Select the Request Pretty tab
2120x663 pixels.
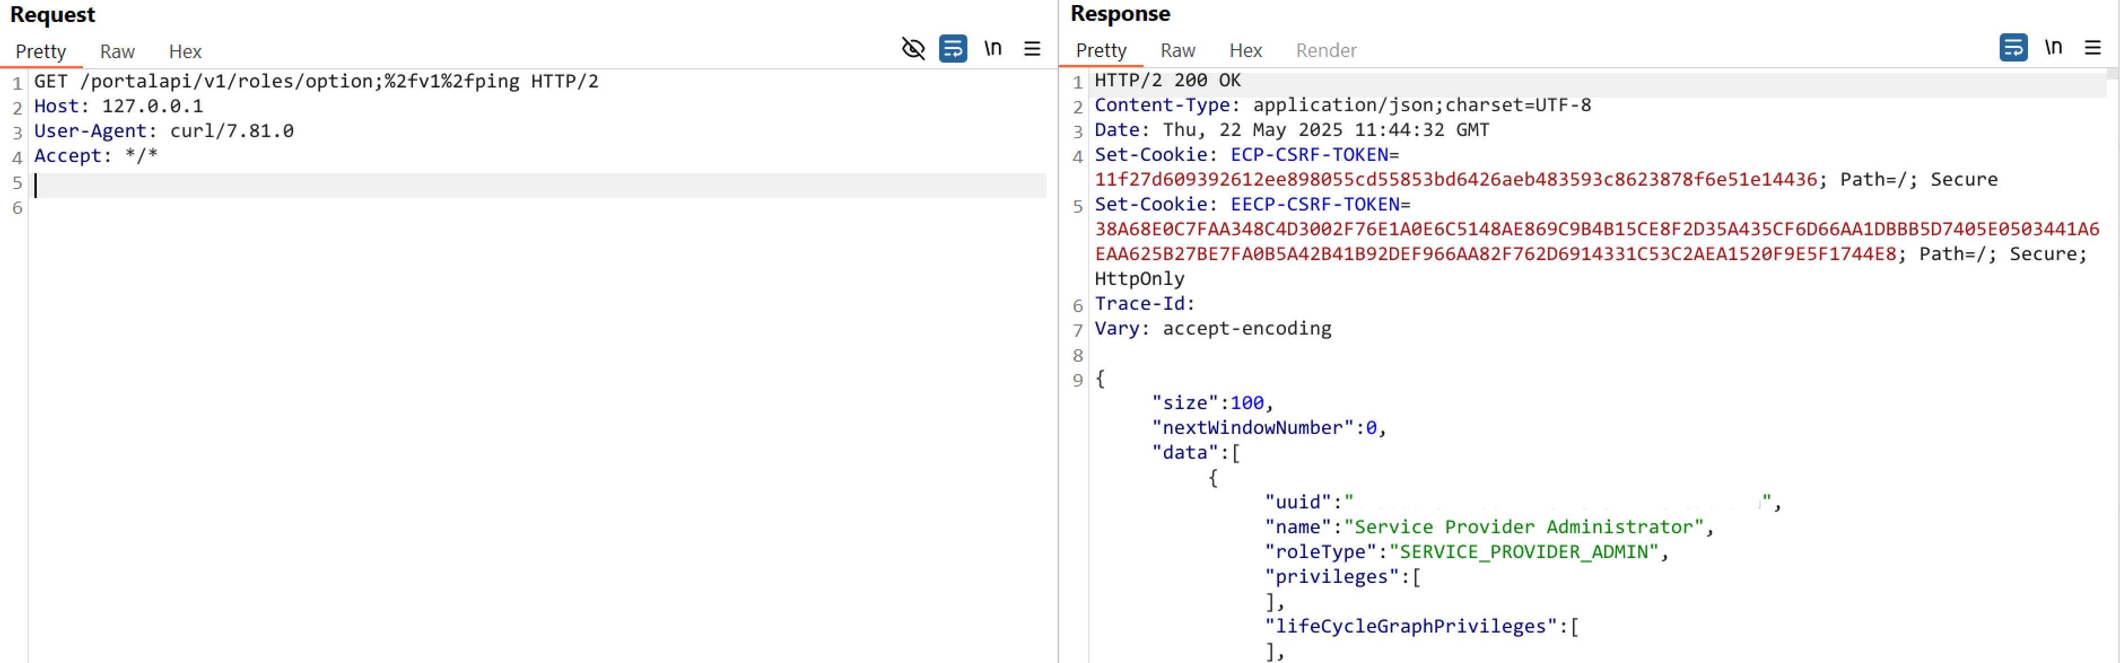40,52
